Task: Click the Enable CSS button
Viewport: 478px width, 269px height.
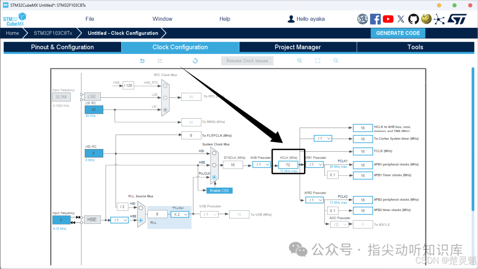Action: pyautogui.click(x=219, y=191)
